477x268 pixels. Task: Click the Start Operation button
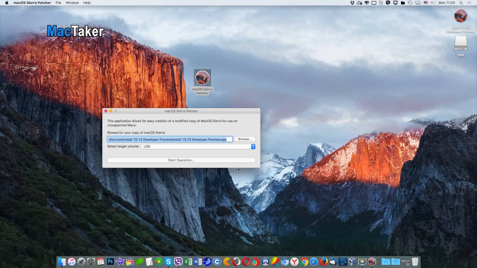point(181,160)
